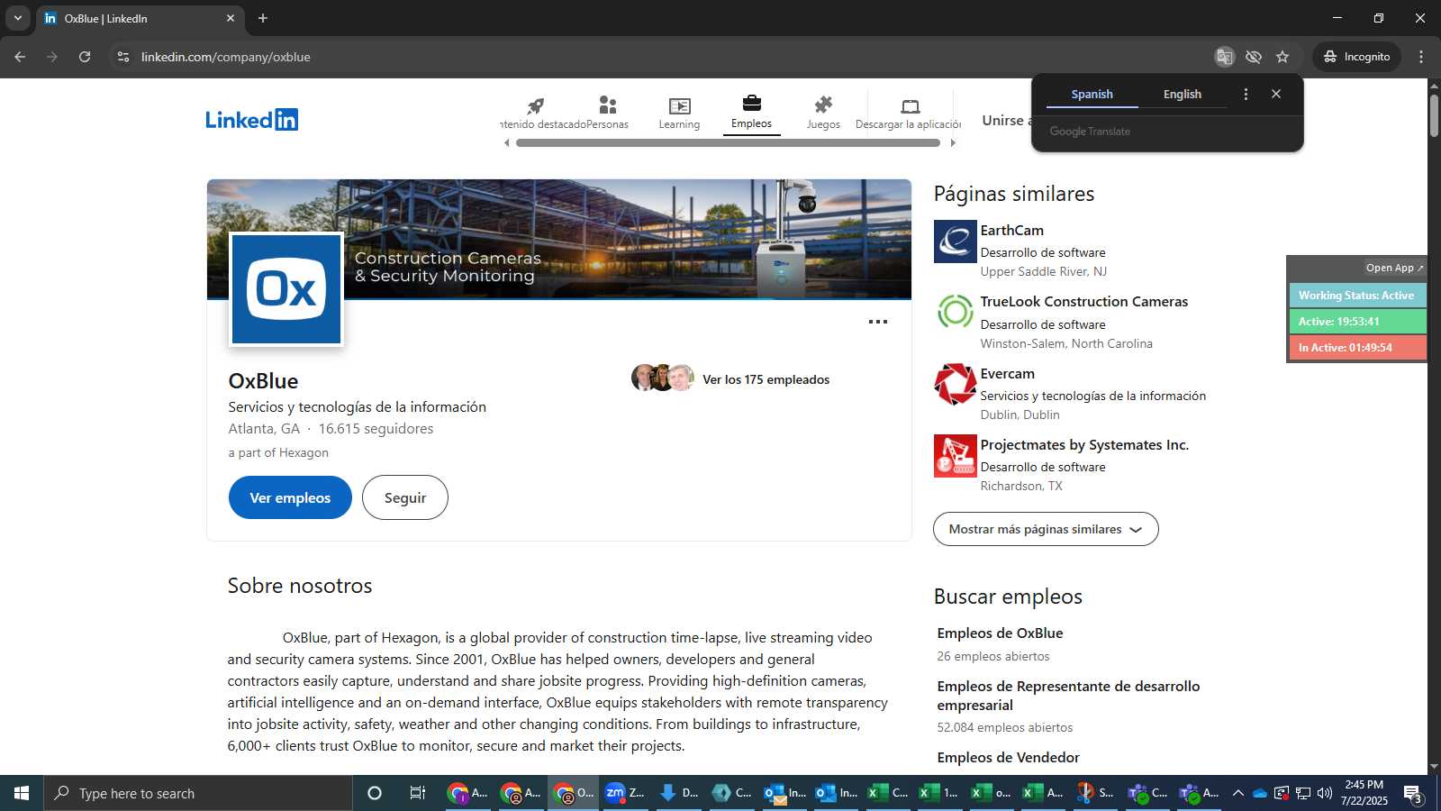Expand Mostrar más páginas similares
This screenshot has width=1441, height=811.
1046,529
